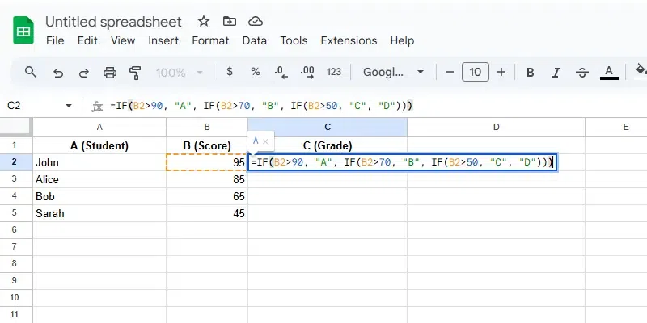Move spreadsheet to a folder icon
The height and width of the screenshot is (323, 647).
point(230,22)
